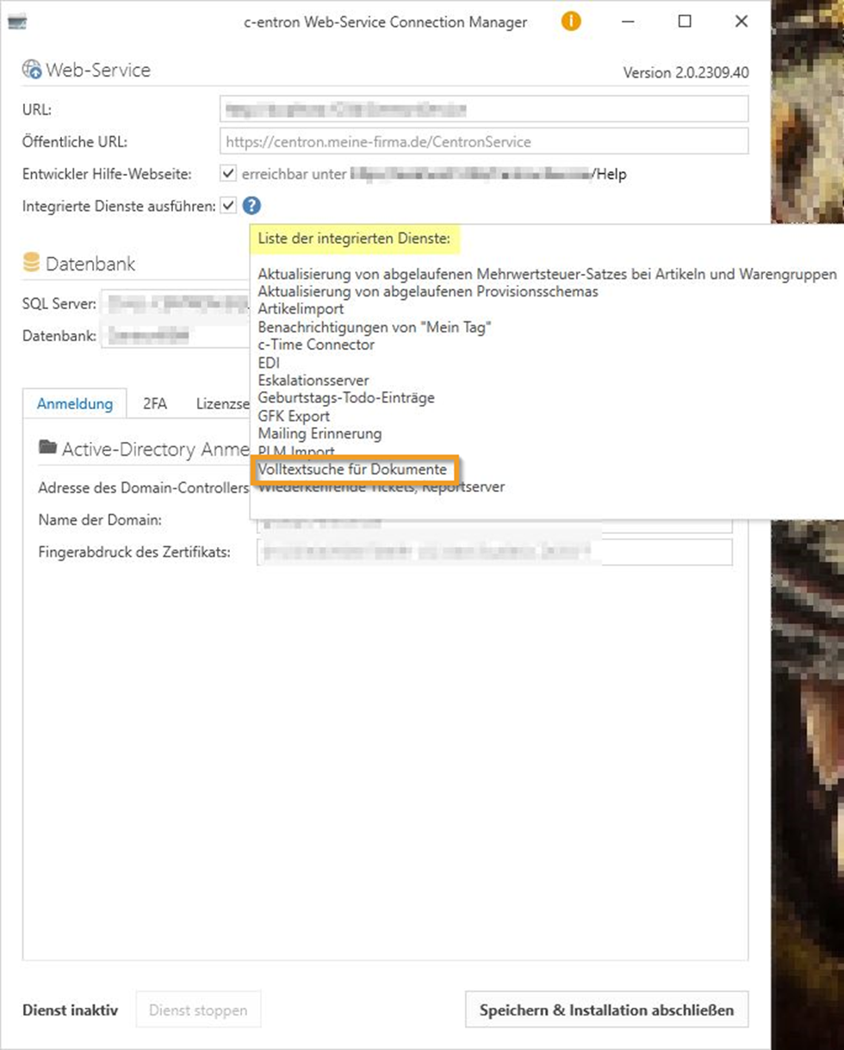This screenshot has width=844, height=1050.
Task: Switch to the Anmeldung tab
Action: 75,403
